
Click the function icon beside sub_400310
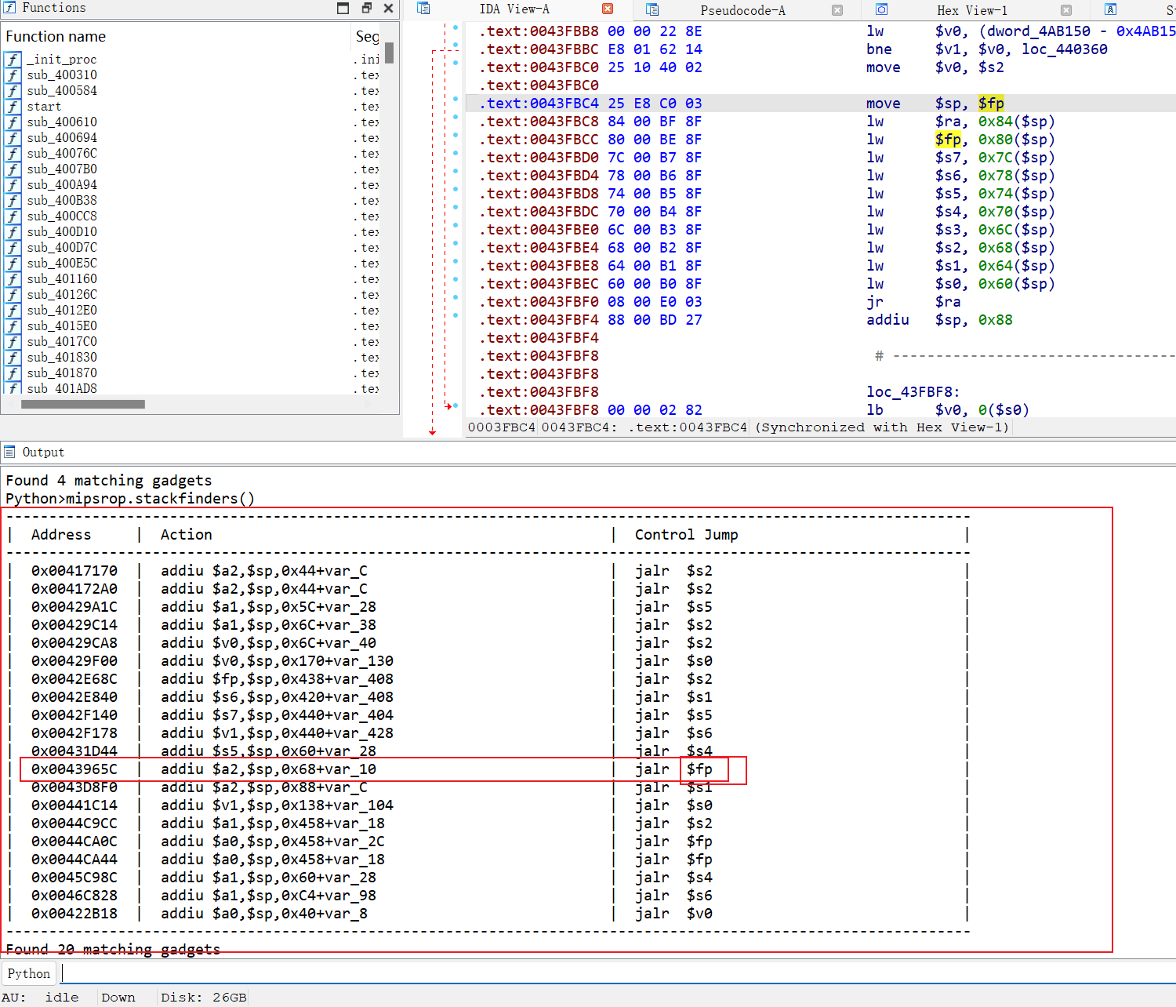tap(13, 75)
